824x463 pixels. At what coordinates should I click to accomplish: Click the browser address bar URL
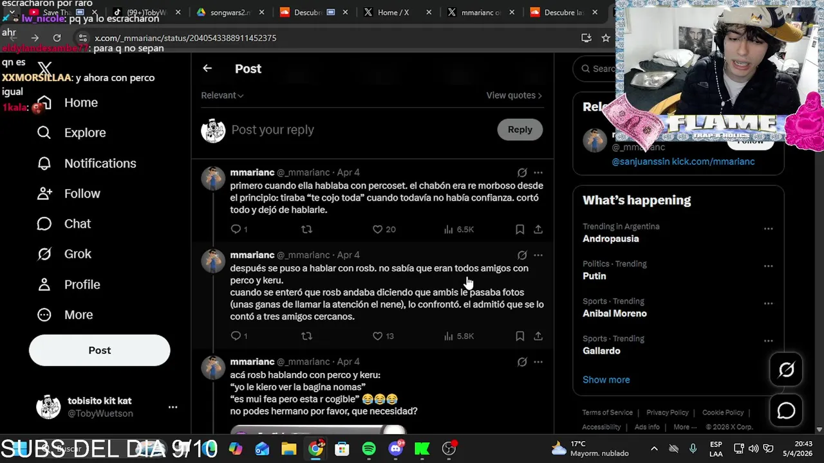185,38
